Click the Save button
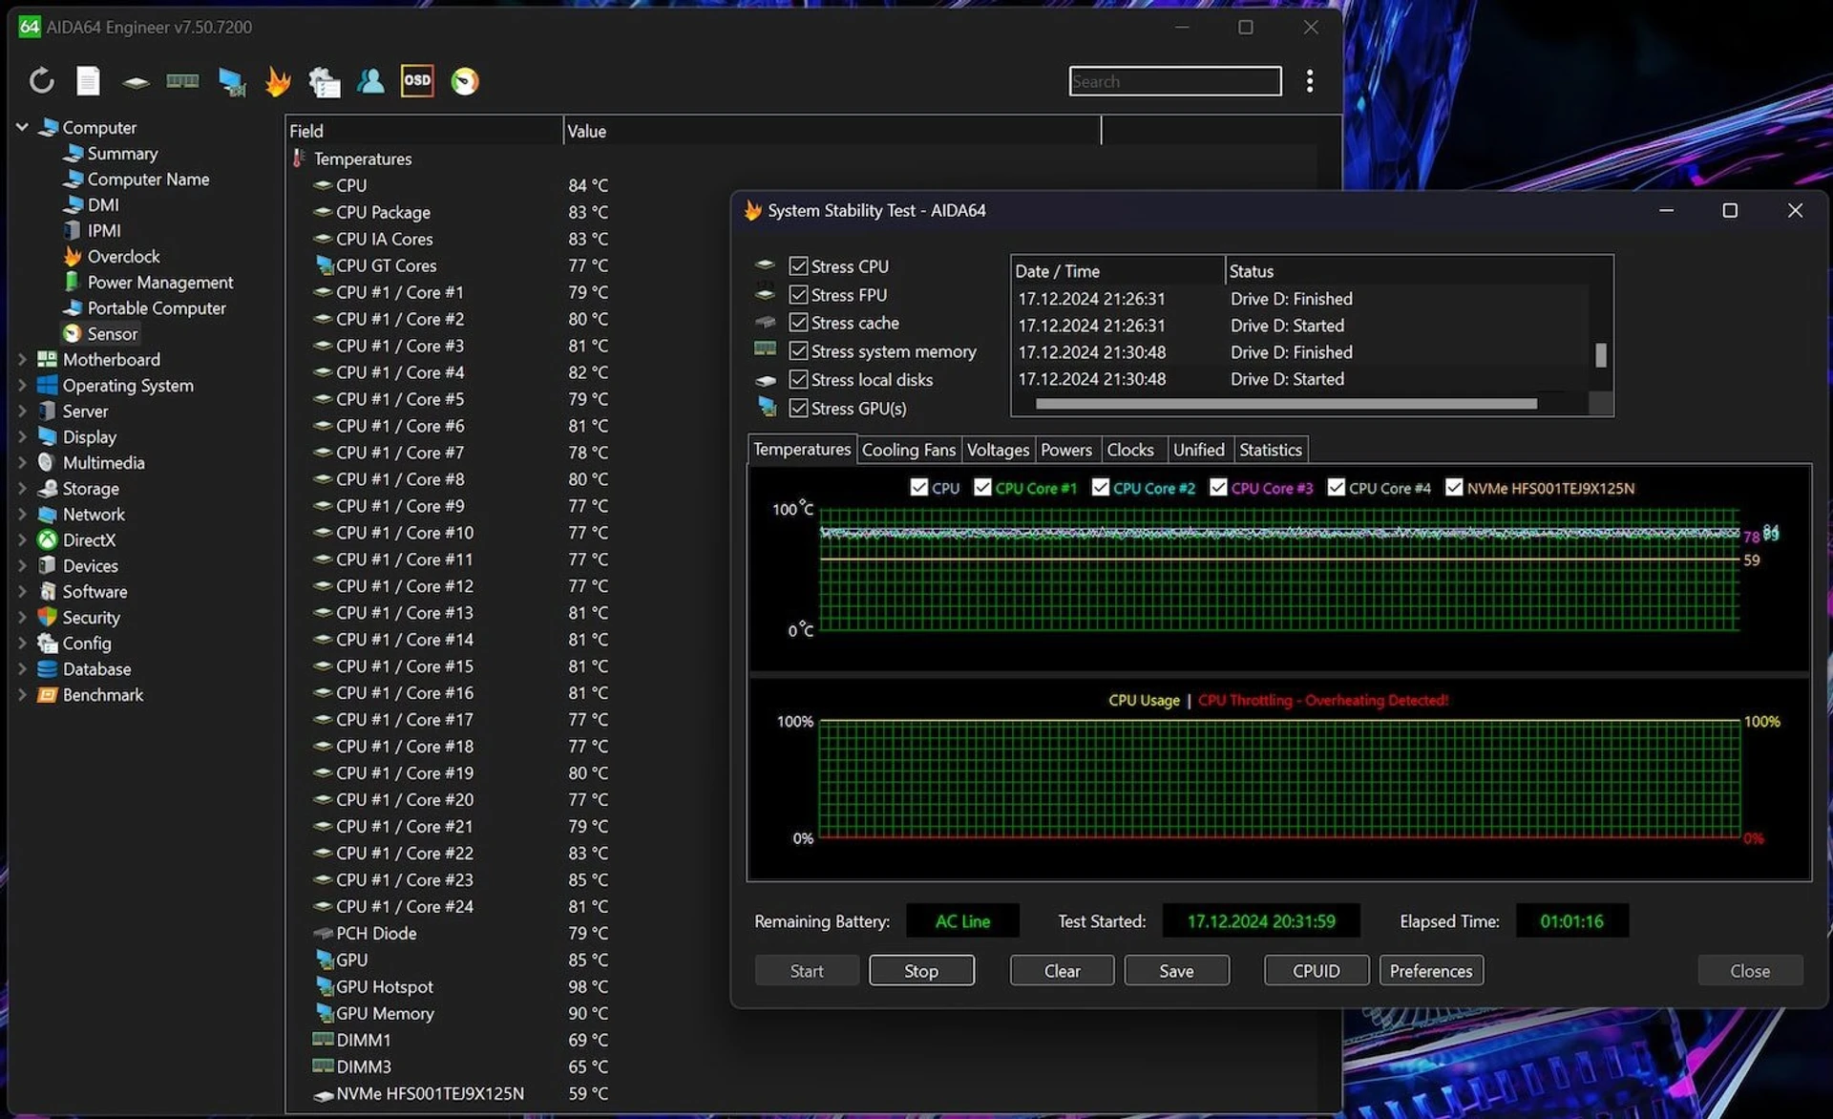The height and width of the screenshot is (1119, 1833). tap(1176, 971)
